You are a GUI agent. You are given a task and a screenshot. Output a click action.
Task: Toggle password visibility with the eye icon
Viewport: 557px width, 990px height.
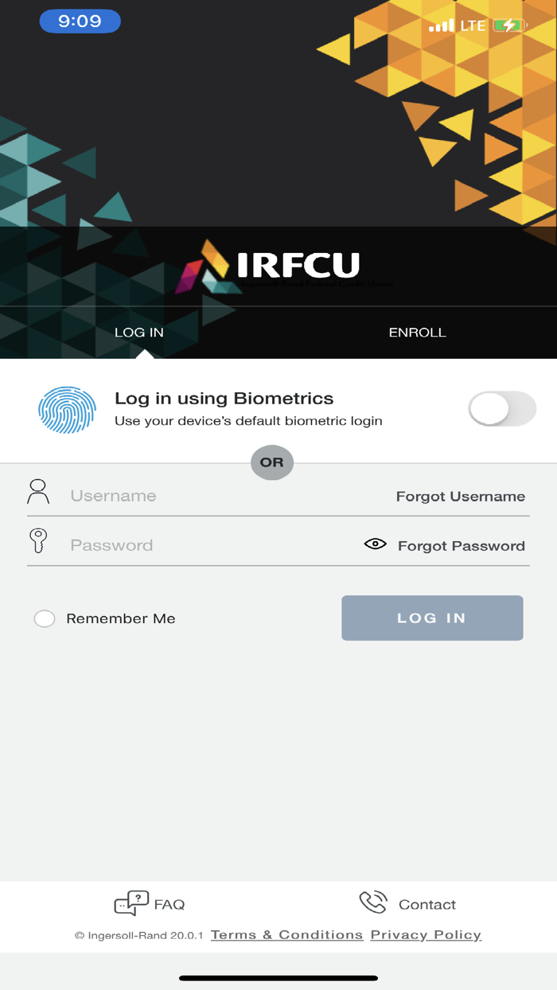[x=374, y=544]
